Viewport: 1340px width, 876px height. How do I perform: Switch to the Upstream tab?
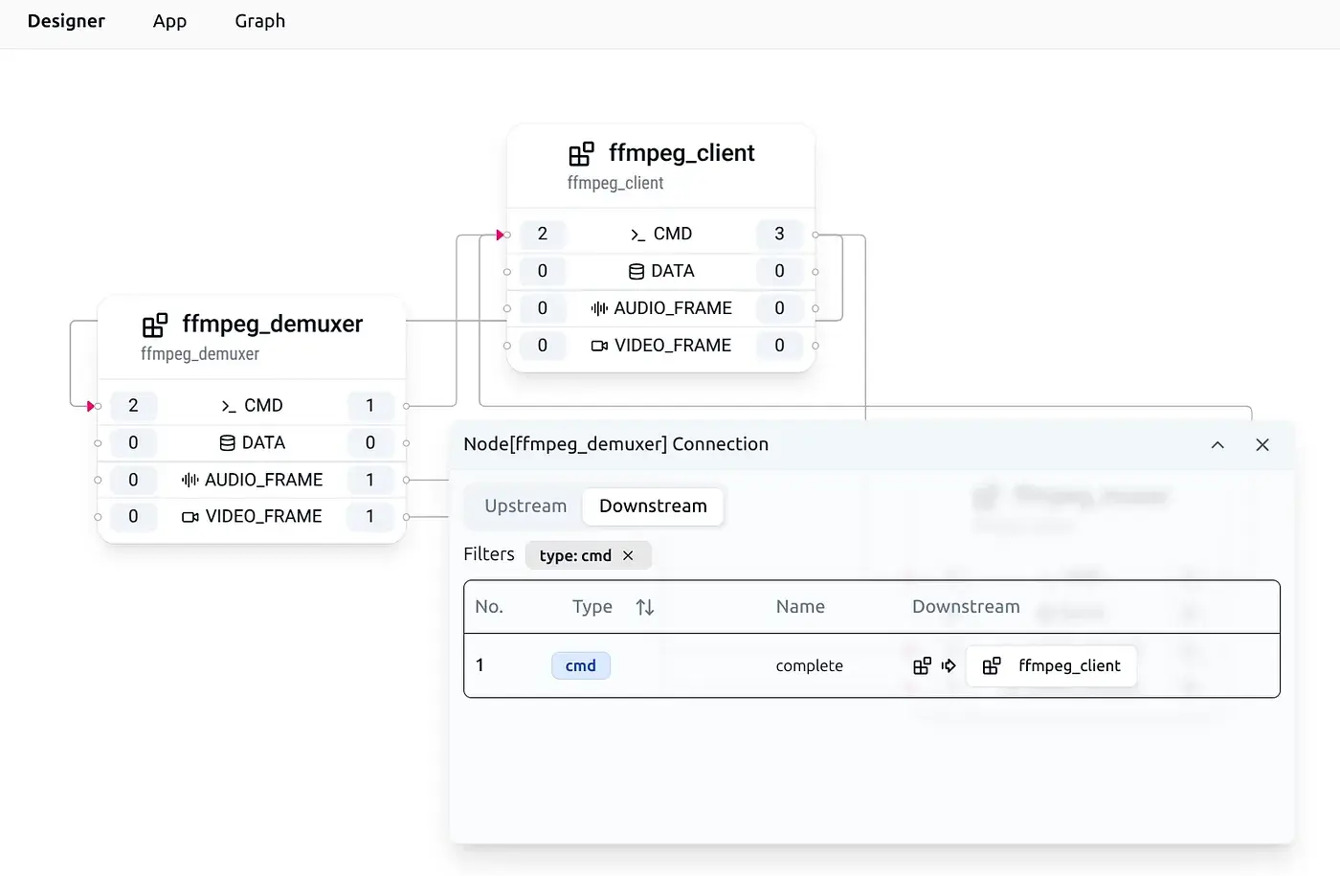click(x=524, y=506)
